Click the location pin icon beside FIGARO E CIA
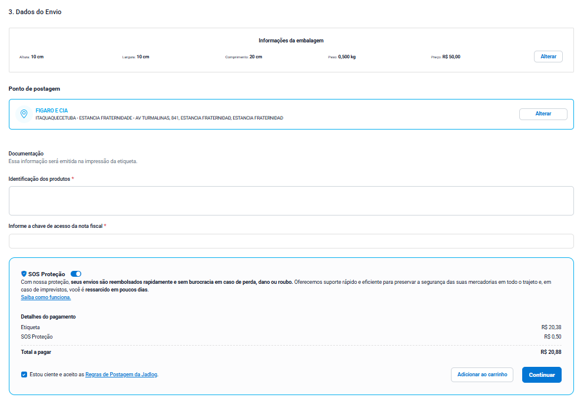This screenshot has width=584, height=401. [x=24, y=114]
